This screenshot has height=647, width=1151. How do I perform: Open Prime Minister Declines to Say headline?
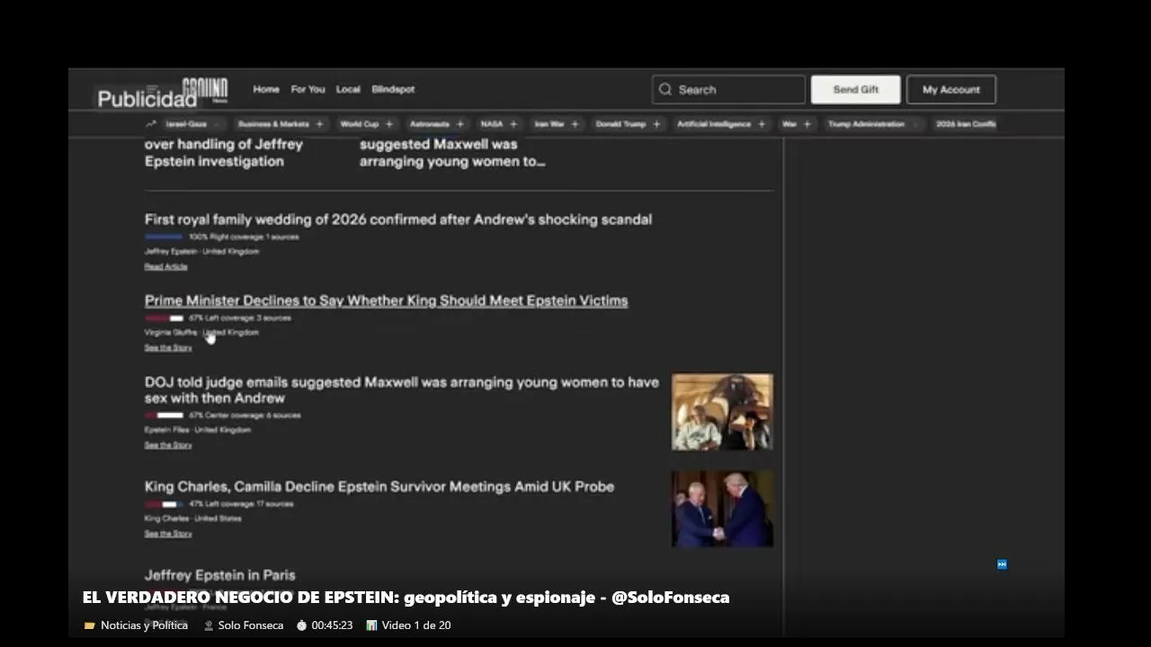coord(387,300)
